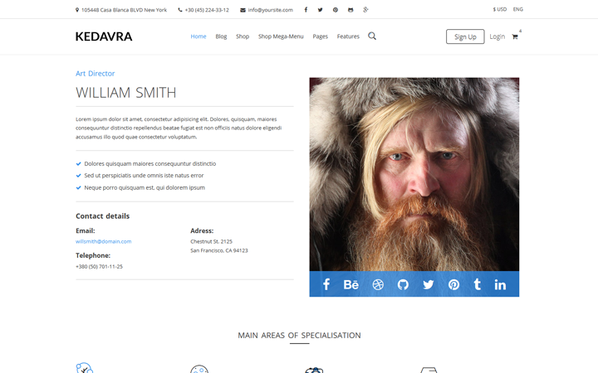Open Pinterest icon in top header bar

point(336,10)
